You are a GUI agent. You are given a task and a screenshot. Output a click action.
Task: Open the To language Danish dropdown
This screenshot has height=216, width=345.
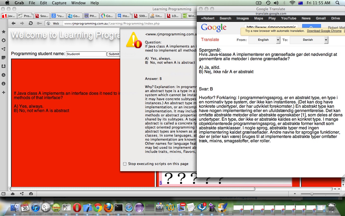(309, 40)
